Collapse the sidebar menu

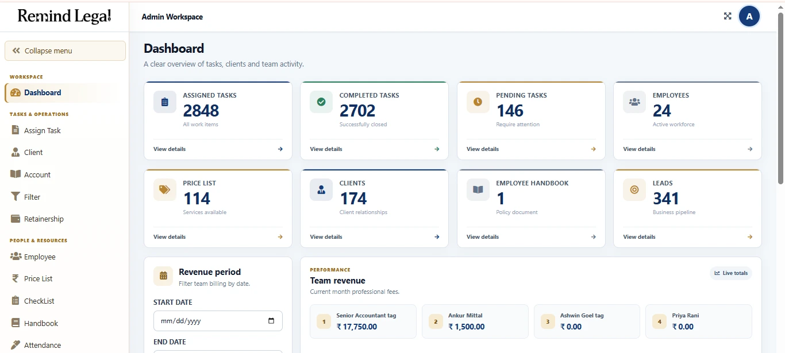(65, 51)
